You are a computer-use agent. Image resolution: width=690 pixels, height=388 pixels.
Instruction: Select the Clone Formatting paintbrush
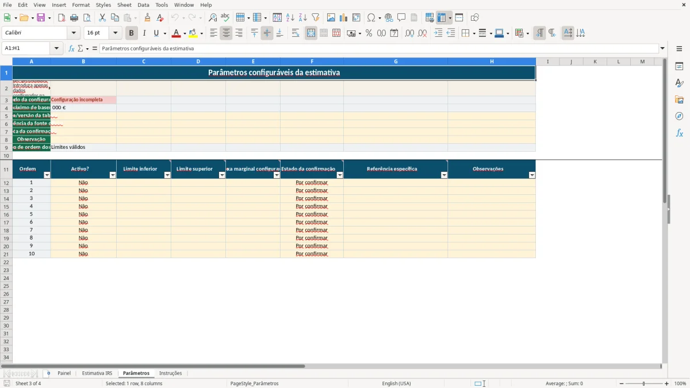pos(147,18)
